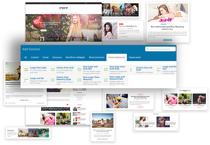Click the running woman post image

pos(13,71)
